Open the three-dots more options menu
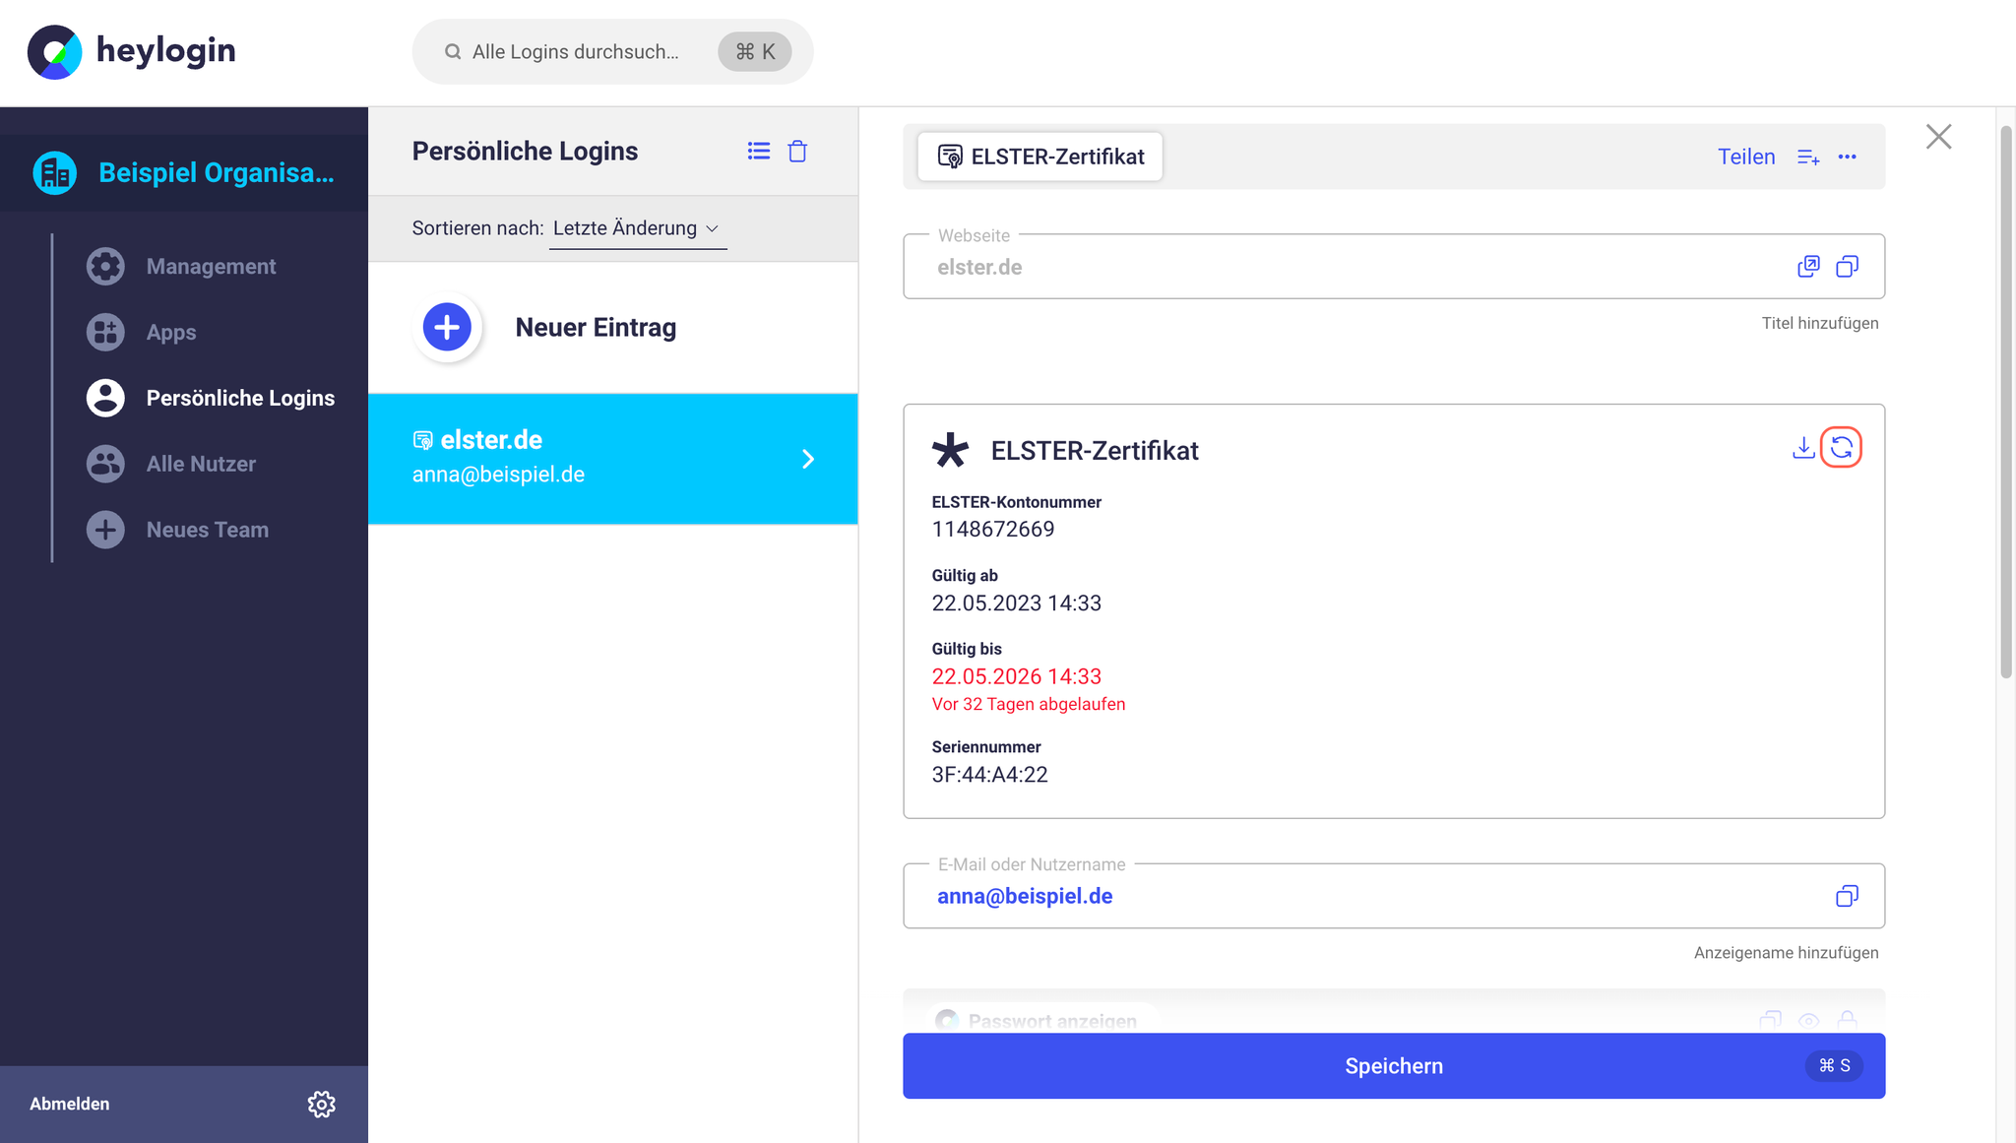 (x=1847, y=157)
